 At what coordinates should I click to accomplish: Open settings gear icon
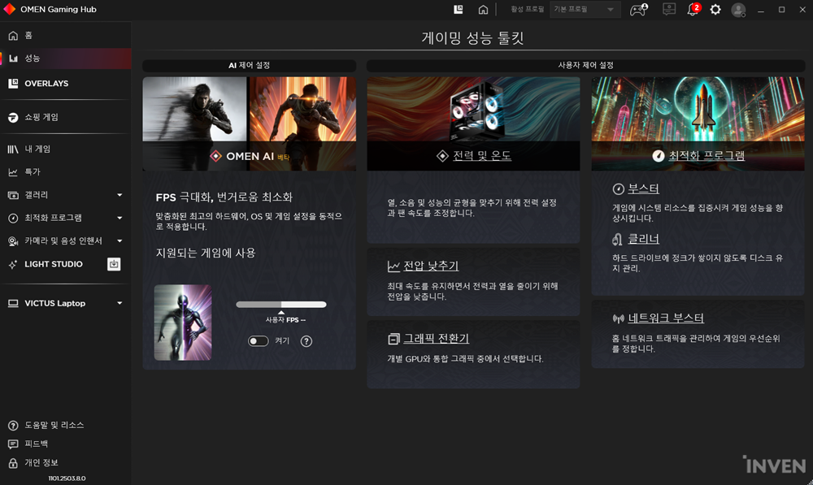[715, 9]
